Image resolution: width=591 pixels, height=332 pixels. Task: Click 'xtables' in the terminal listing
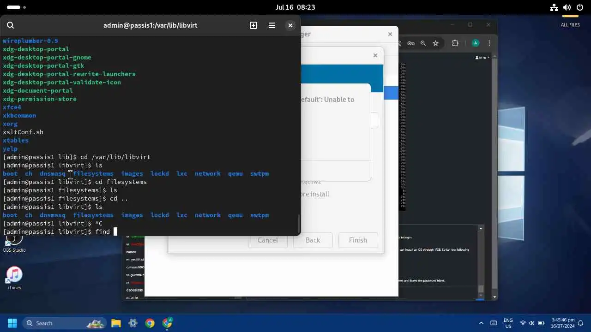pyautogui.click(x=16, y=141)
